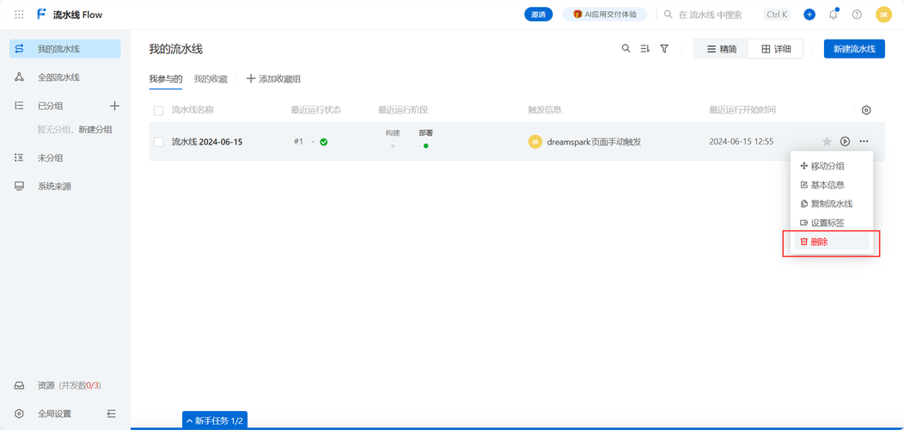Focus the 在流水线中搜索 search field

(711, 15)
